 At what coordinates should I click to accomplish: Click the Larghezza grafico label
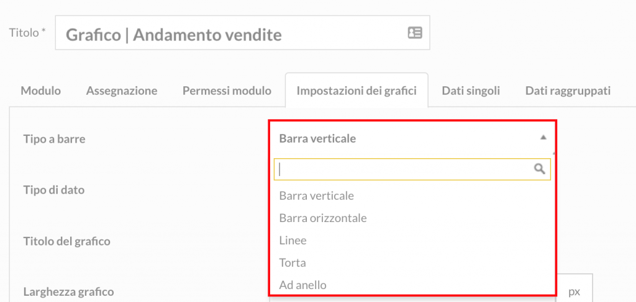68,291
